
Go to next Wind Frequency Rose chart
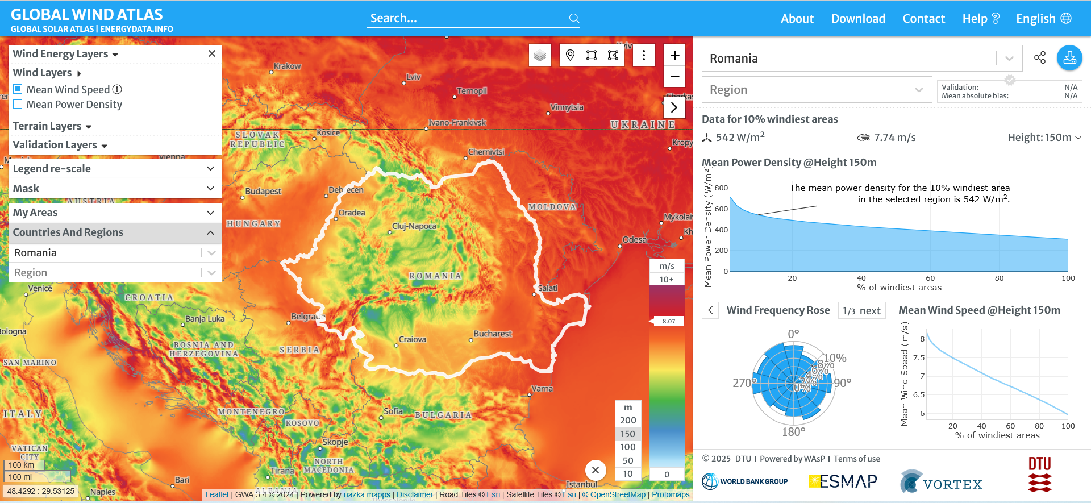coord(869,311)
